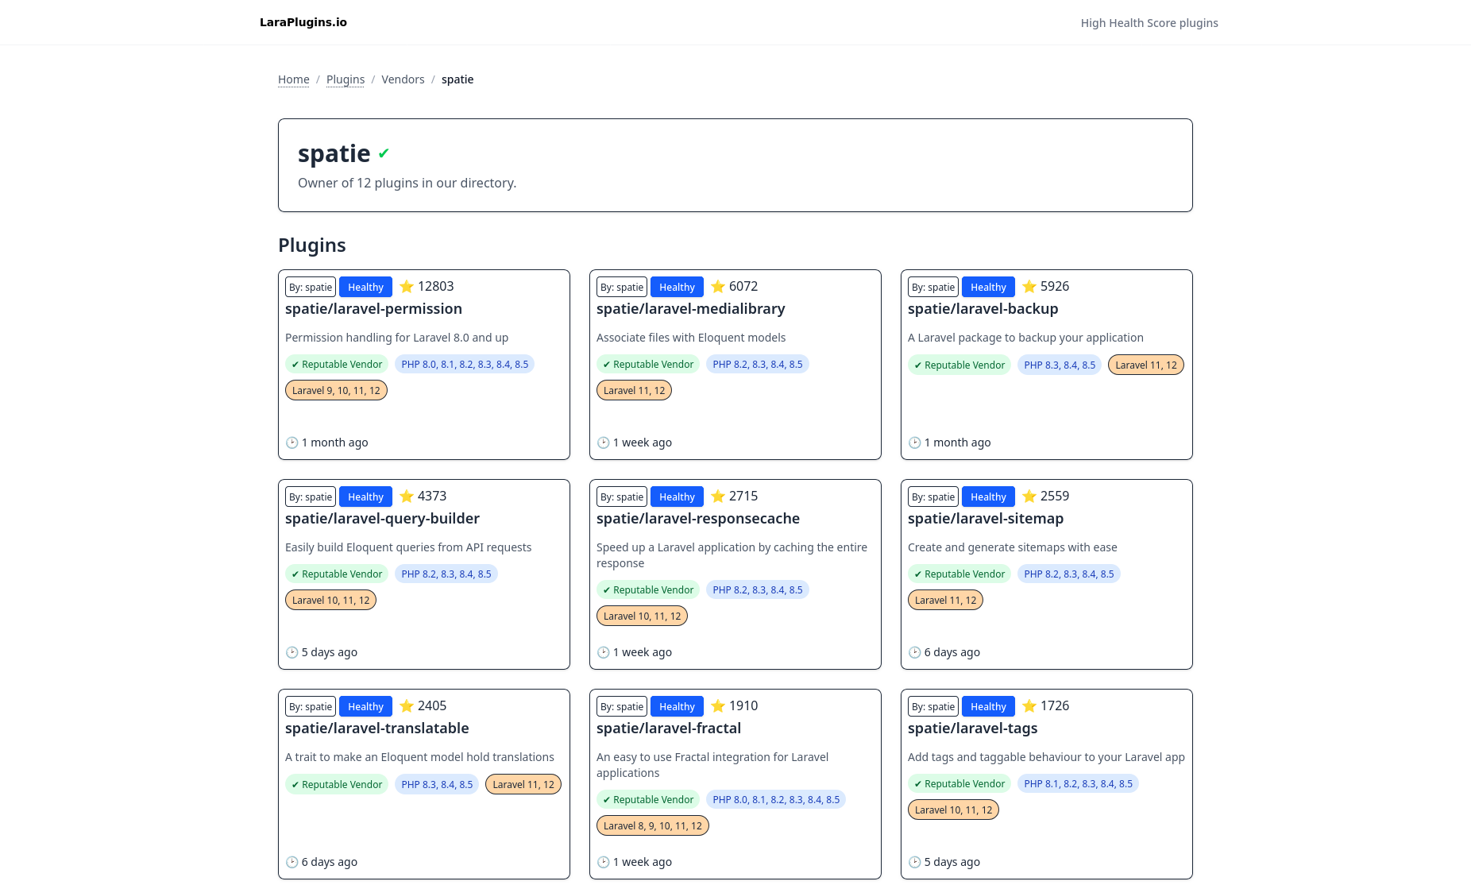Open spatie/laravel-permission plugin
This screenshot has width=1471, height=885.
(x=373, y=309)
